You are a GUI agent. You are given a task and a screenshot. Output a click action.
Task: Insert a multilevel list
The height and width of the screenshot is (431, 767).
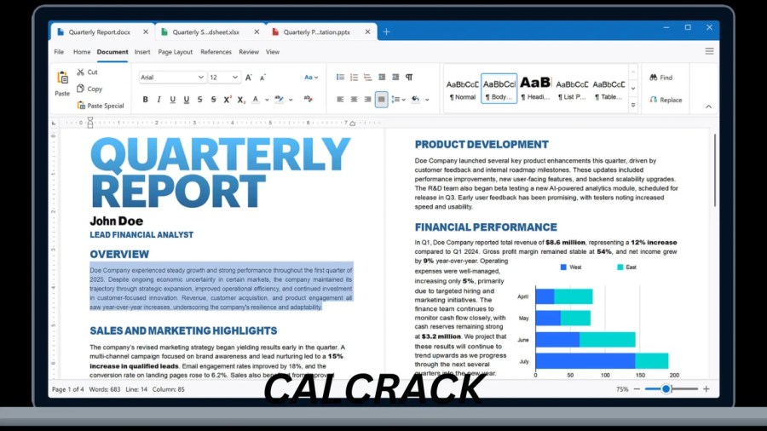(368, 78)
